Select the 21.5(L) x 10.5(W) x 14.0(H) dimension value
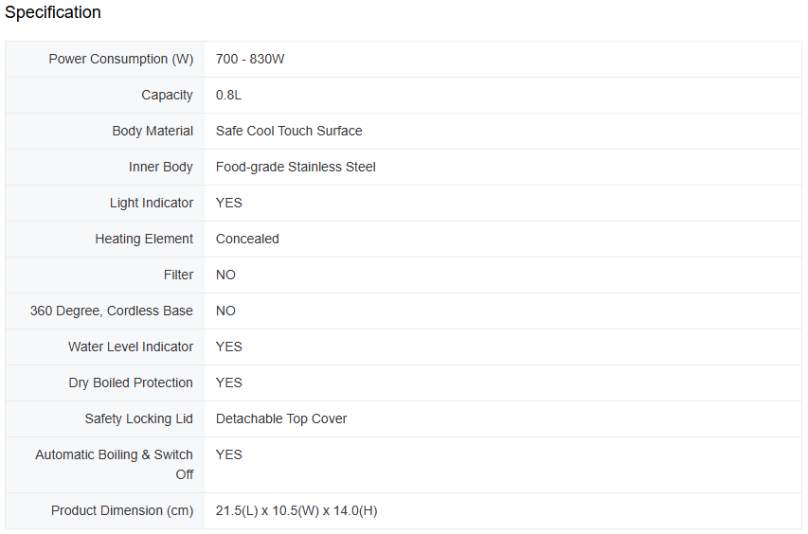The image size is (808, 534). pos(296,510)
